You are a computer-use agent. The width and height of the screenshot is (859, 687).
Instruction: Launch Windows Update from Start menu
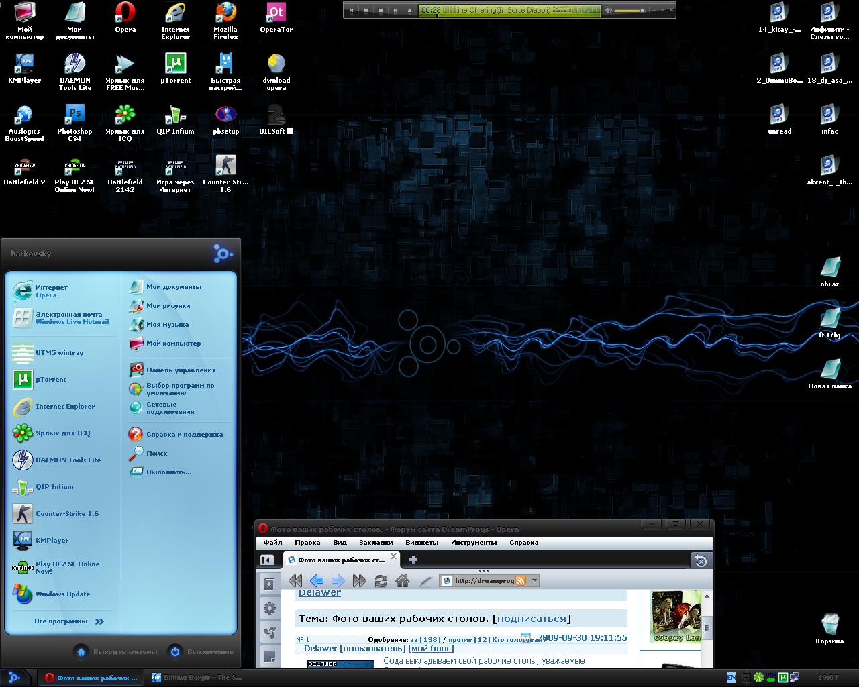pos(52,594)
